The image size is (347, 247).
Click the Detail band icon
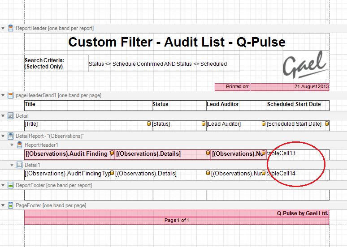click(10, 116)
